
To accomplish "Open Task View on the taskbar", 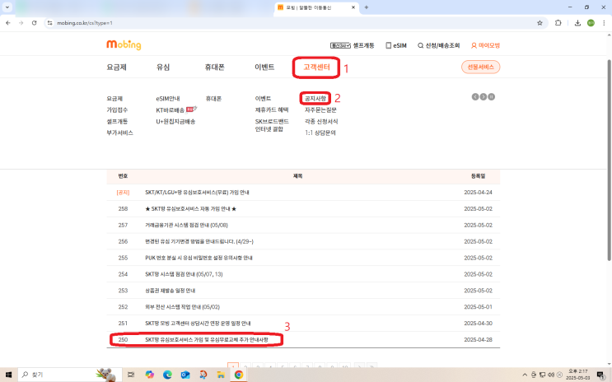I will click(x=131, y=375).
